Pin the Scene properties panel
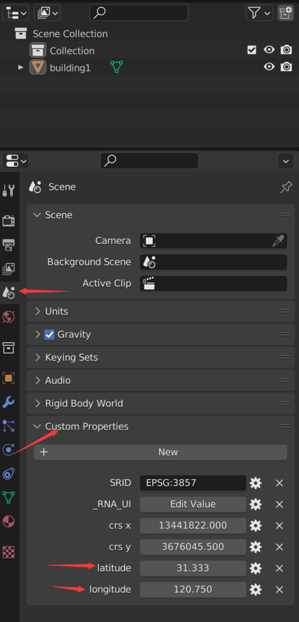299x622 pixels. tap(286, 188)
